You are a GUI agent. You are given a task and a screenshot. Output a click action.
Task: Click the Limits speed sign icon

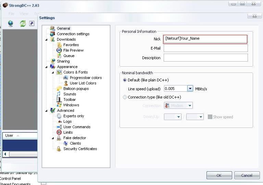[59, 132]
